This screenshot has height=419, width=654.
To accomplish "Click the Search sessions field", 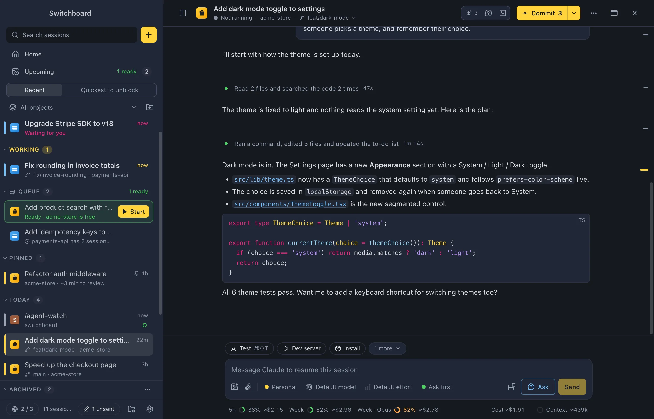I will [72, 34].
